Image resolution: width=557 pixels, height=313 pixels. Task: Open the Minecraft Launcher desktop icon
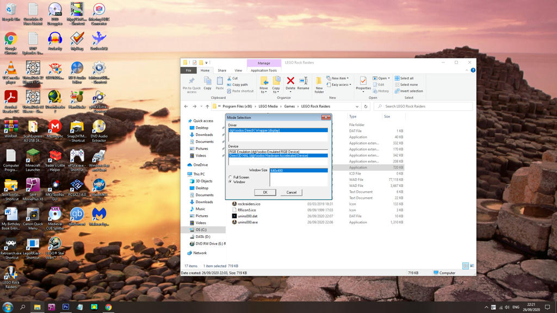pos(33,160)
